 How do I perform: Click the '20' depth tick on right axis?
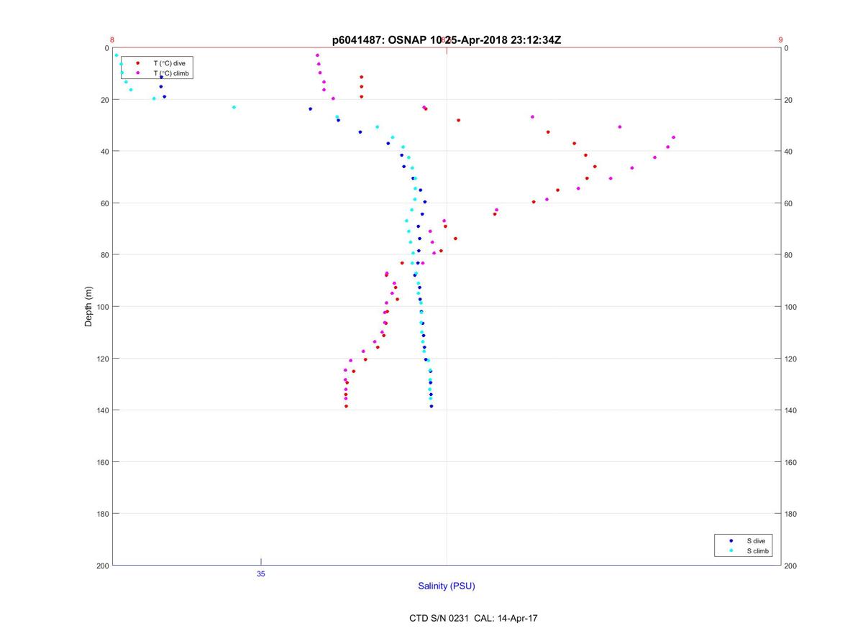coord(789,100)
